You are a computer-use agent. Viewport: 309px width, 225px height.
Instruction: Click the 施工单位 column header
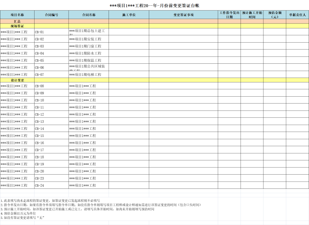[x=129, y=15]
